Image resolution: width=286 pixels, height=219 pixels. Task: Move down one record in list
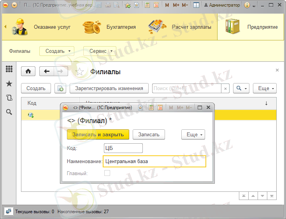click(262, 196)
